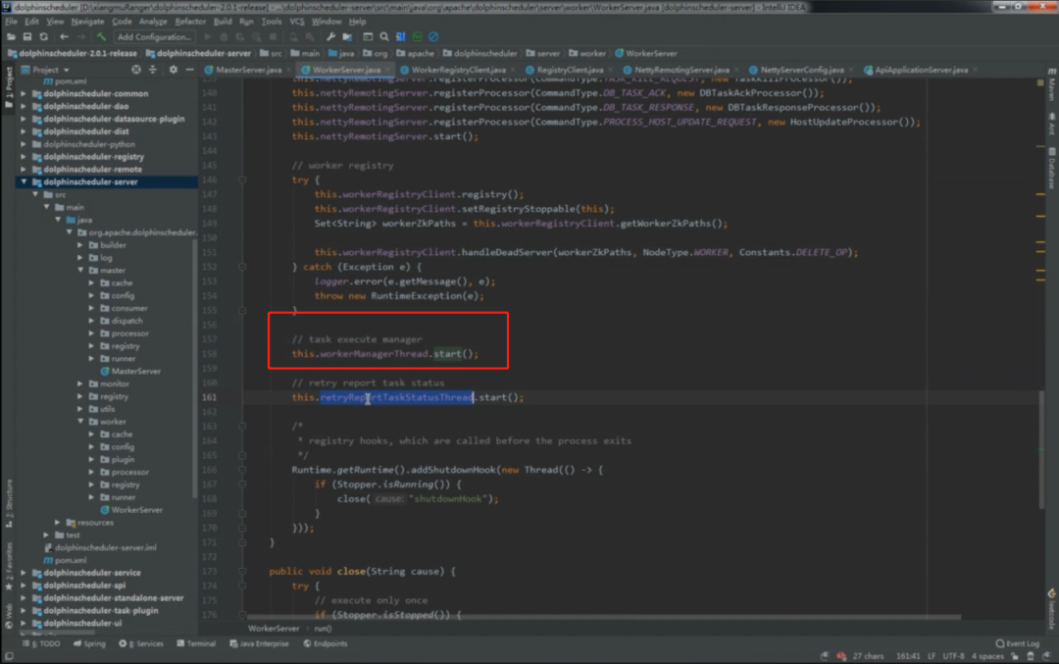The height and width of the screenshot is (664, 1059).
Task: Collapse dolphinscheduler-server module
Action: point(25,181)
